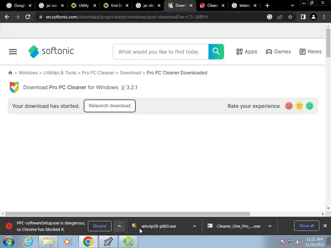Close the downloads bar
The width and height of the screenshot is (331, 248).
coord(325,226)
